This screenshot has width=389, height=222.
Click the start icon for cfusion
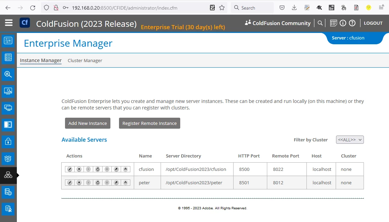(x=88, y=169)
